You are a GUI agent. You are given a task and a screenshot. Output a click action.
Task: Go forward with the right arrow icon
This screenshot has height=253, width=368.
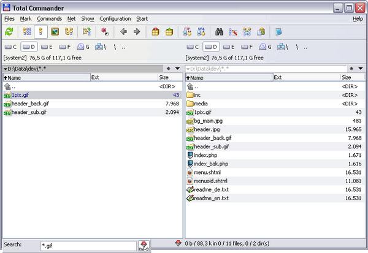pos(137,32)
